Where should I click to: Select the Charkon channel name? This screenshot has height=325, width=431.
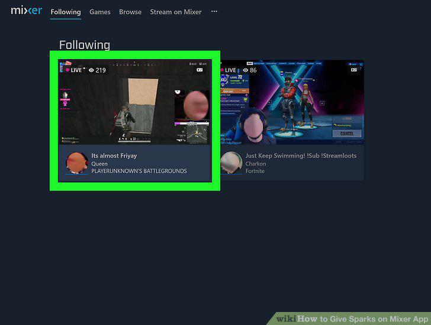tap(256, 164)
